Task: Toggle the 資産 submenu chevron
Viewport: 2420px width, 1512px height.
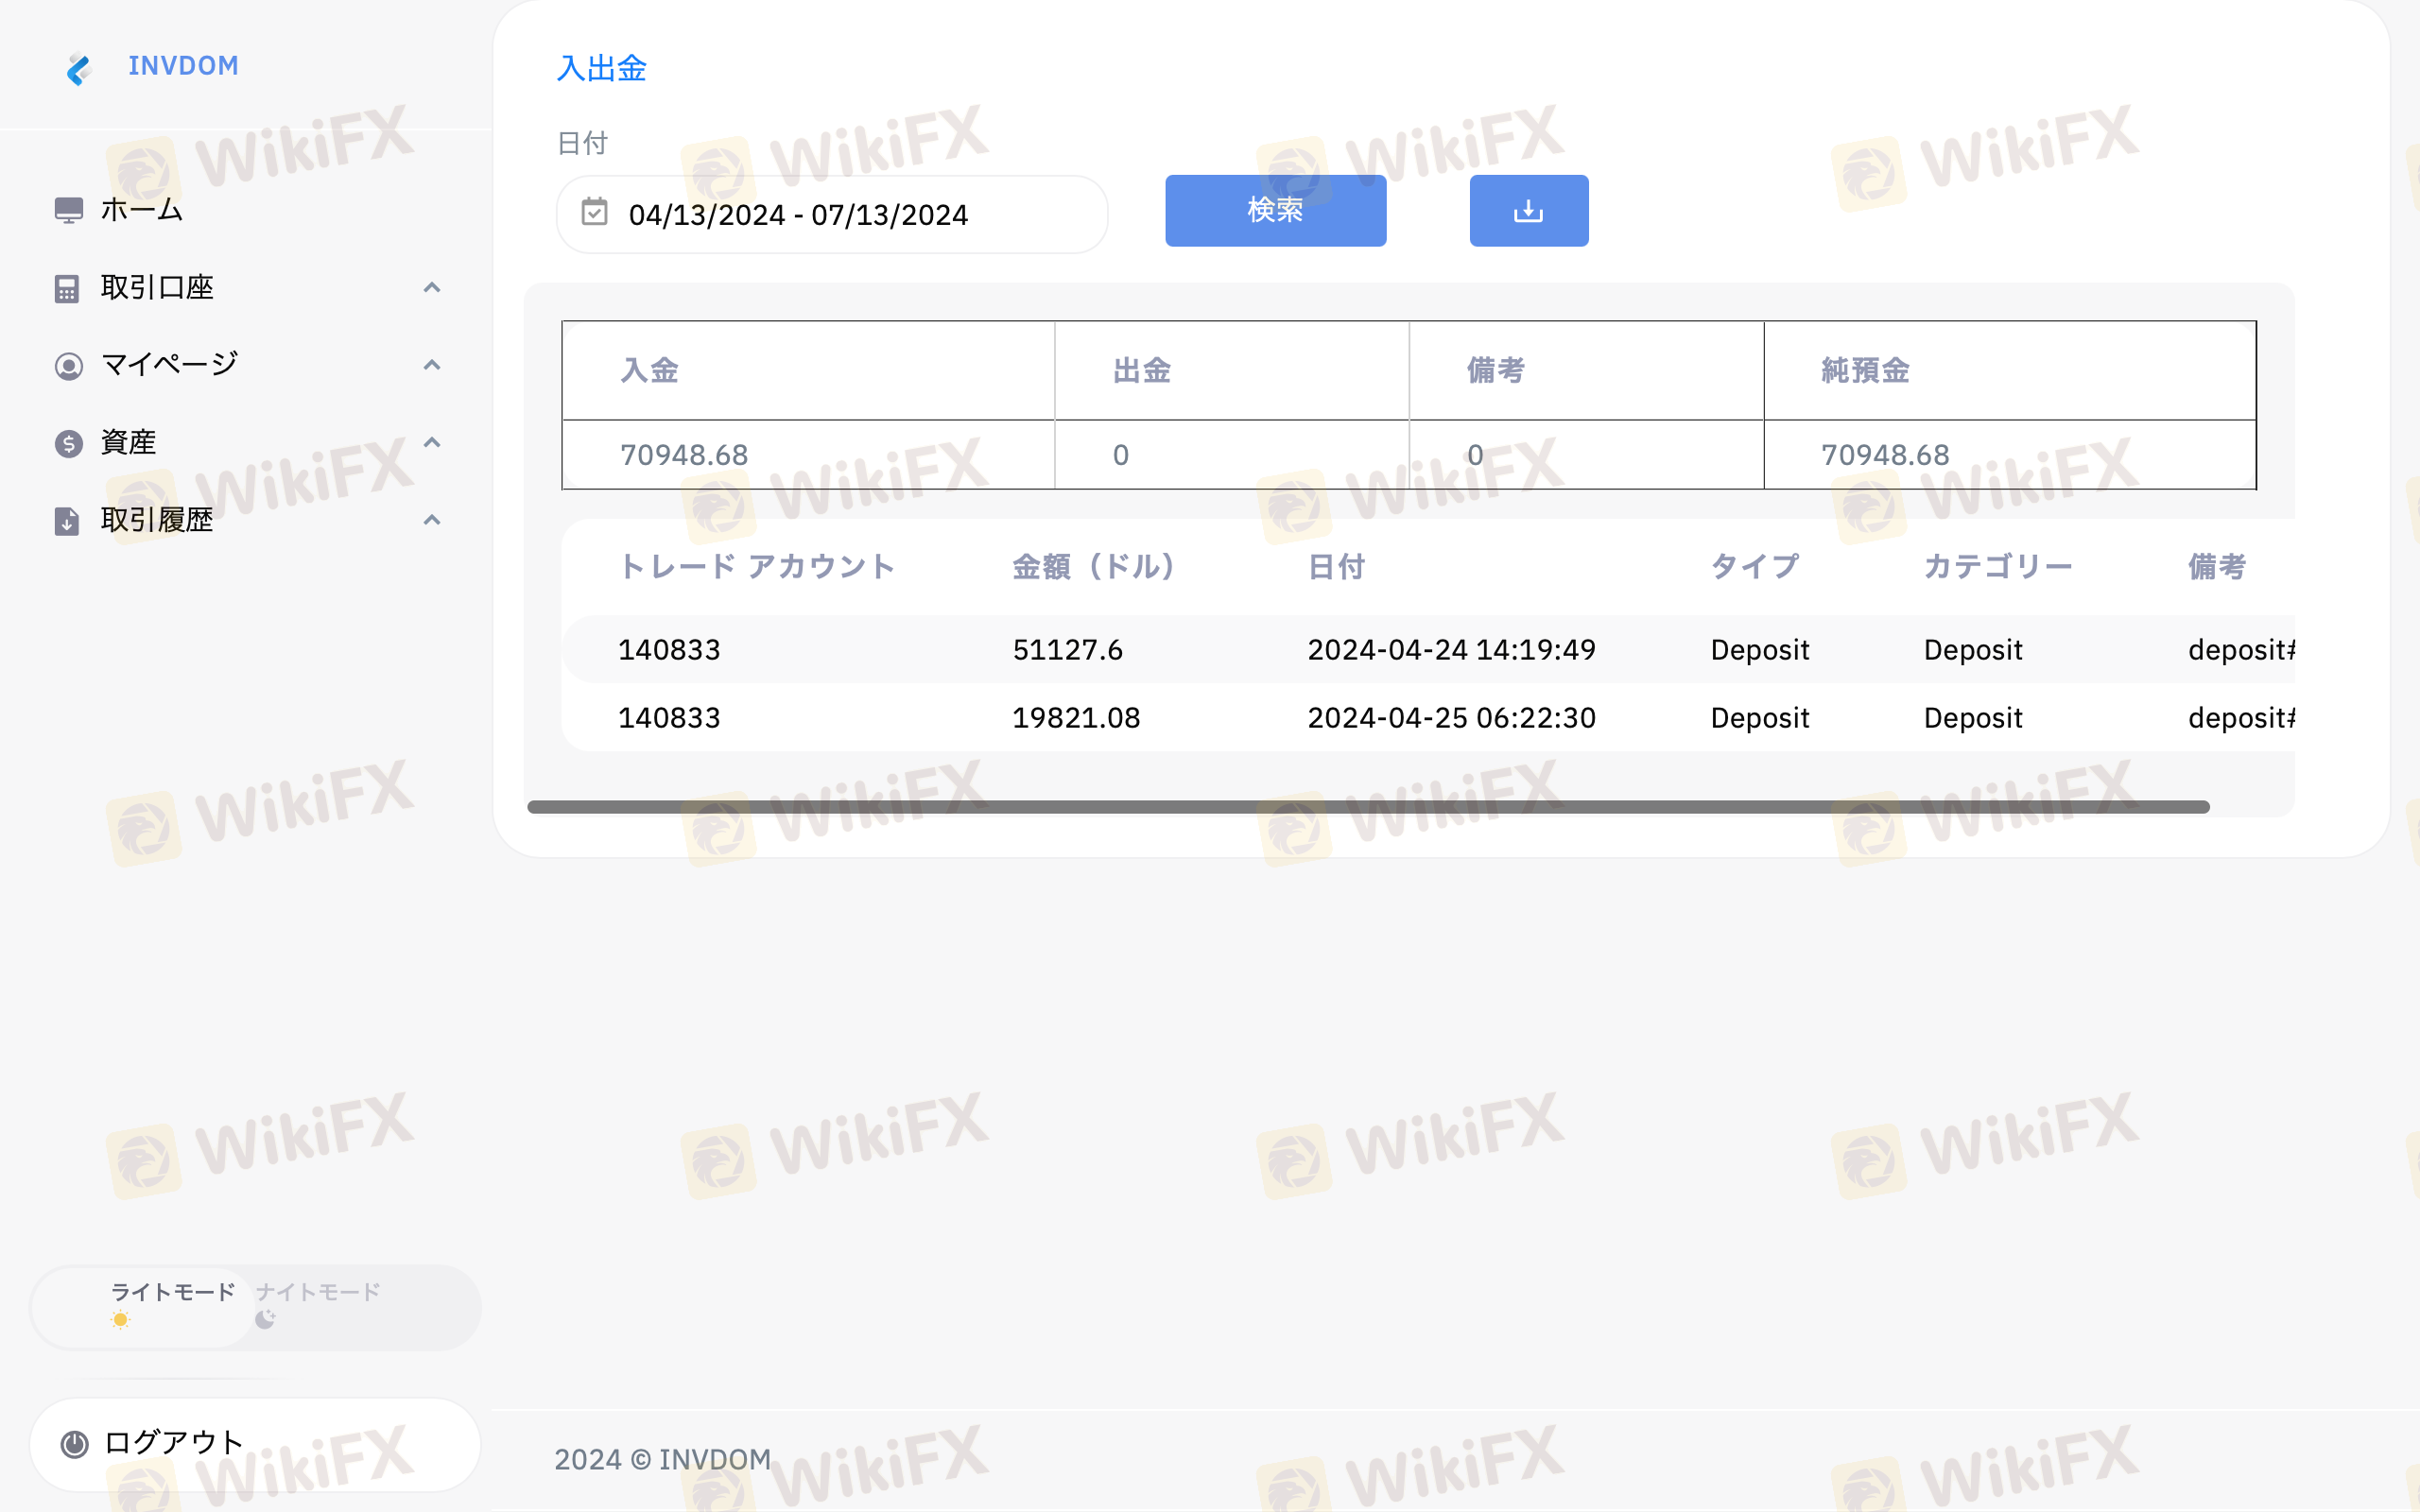Action: pos(432,442)
